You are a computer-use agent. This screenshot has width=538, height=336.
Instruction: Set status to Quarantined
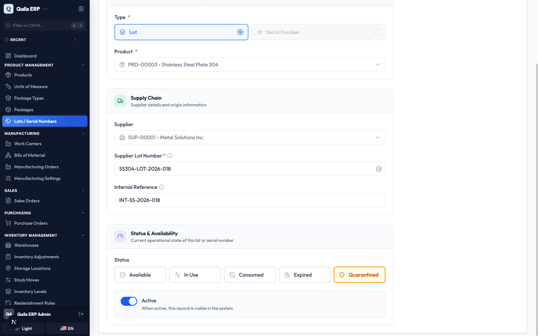tap(359, 275)
